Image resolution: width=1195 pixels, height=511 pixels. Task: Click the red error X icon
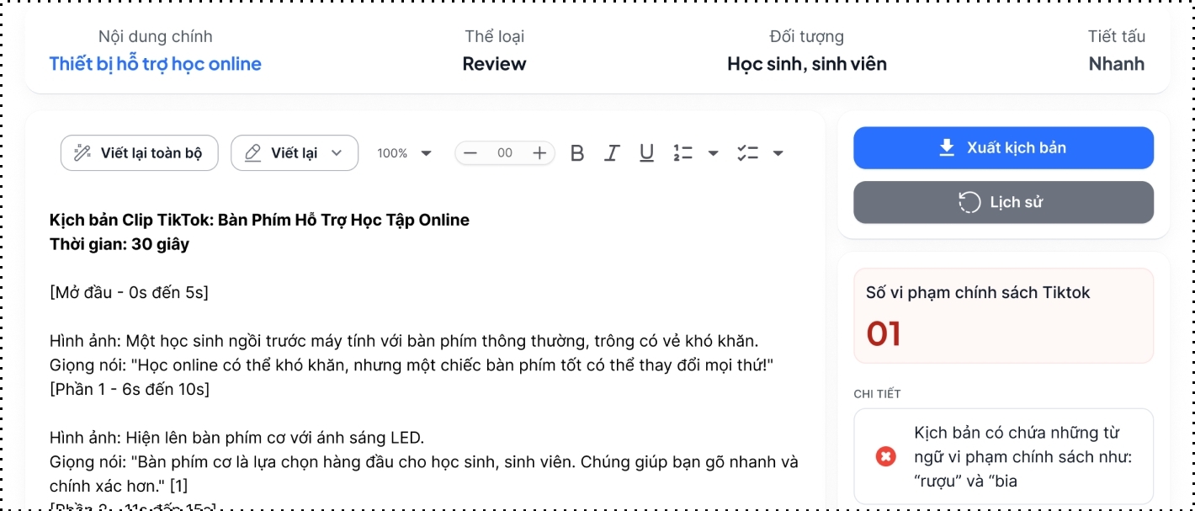click(x=885, y=456)
